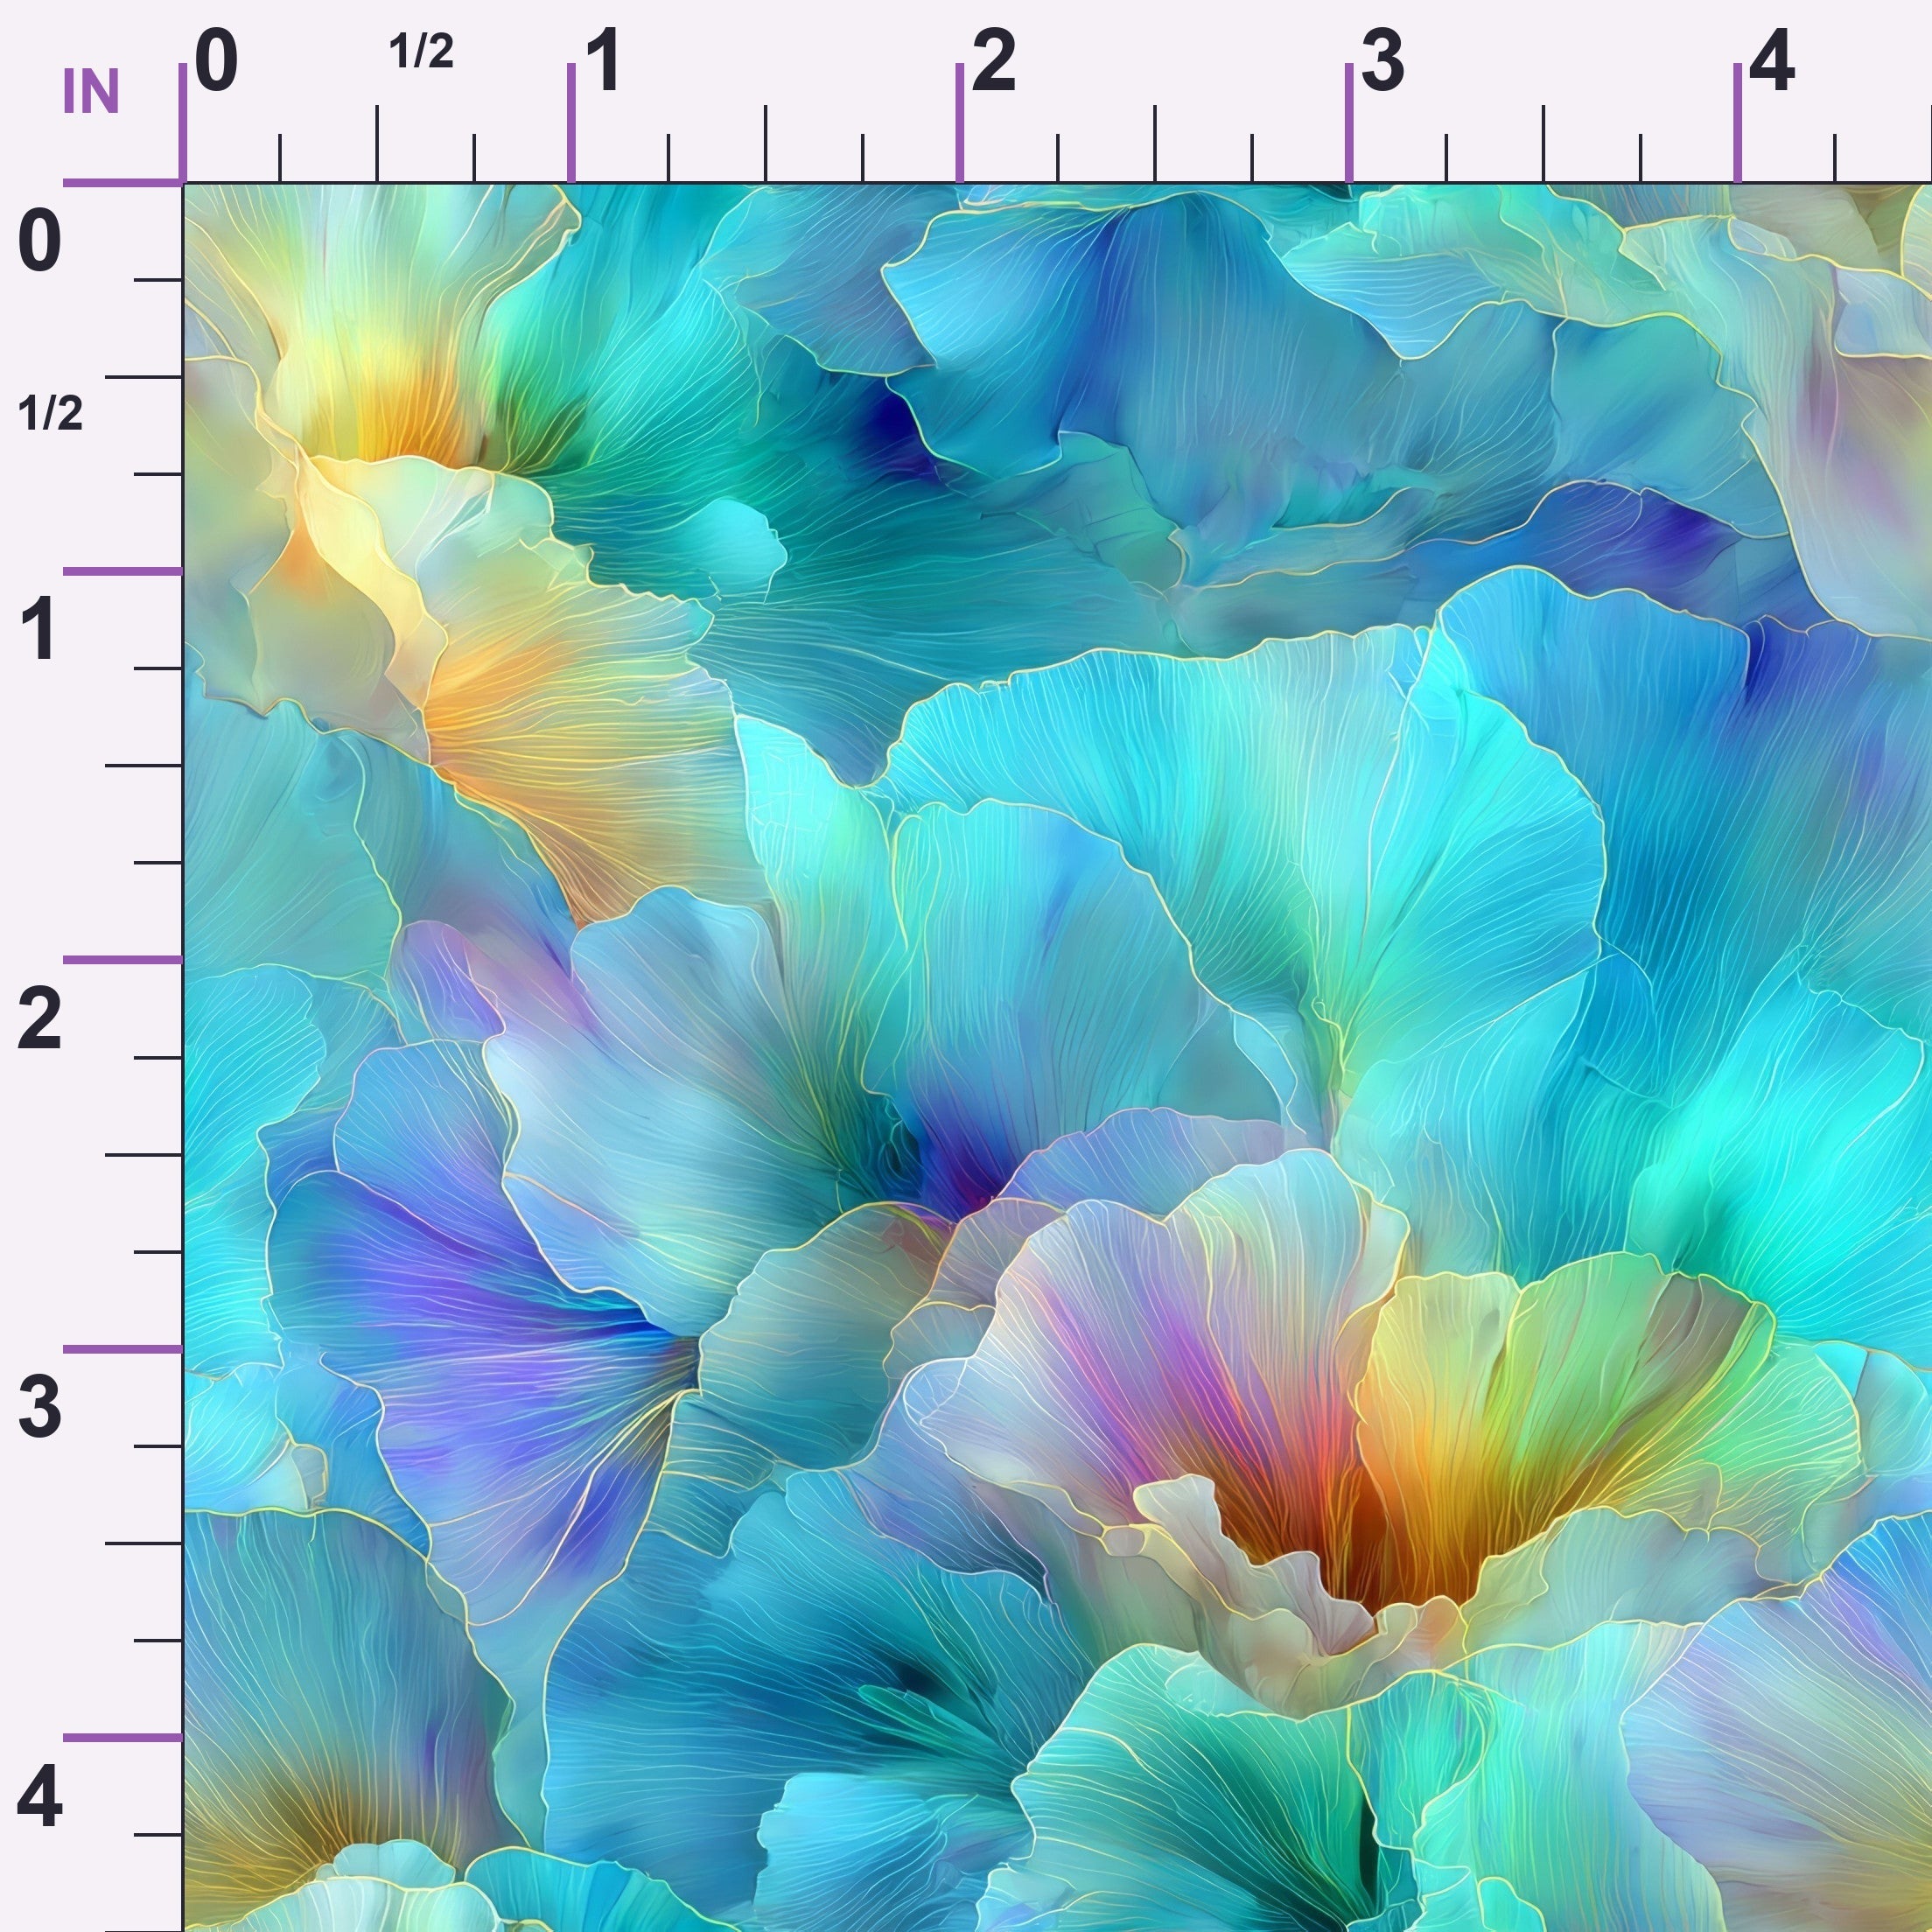This screenshot has width=1932, height=1932.
Task: Click the "1/2" label on the top ruler
Action: [421, 51]
